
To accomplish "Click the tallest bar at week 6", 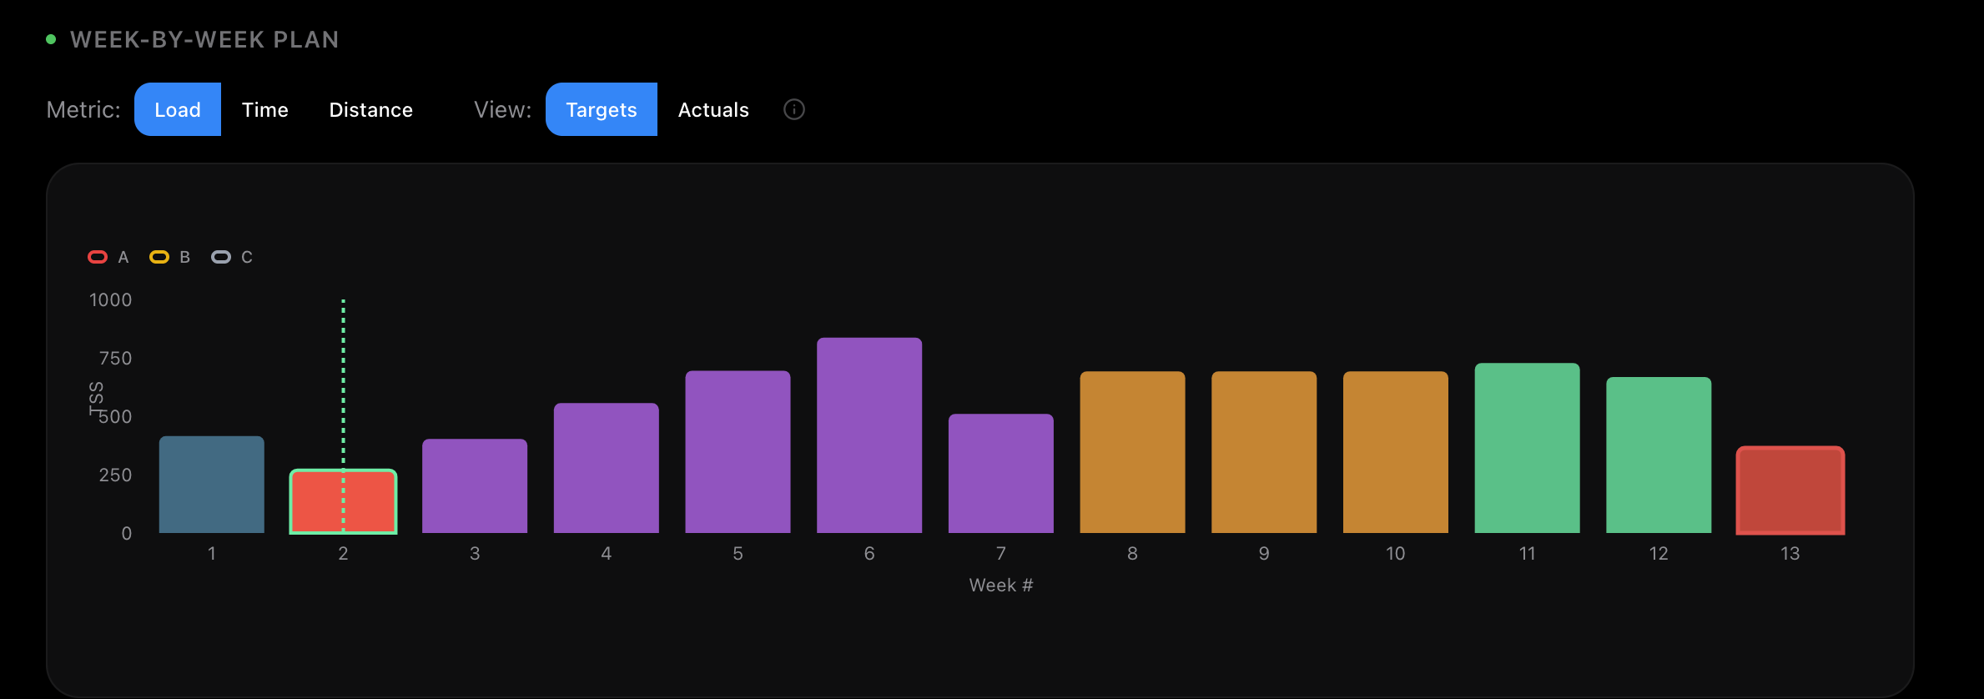I will tap(869, 435).
